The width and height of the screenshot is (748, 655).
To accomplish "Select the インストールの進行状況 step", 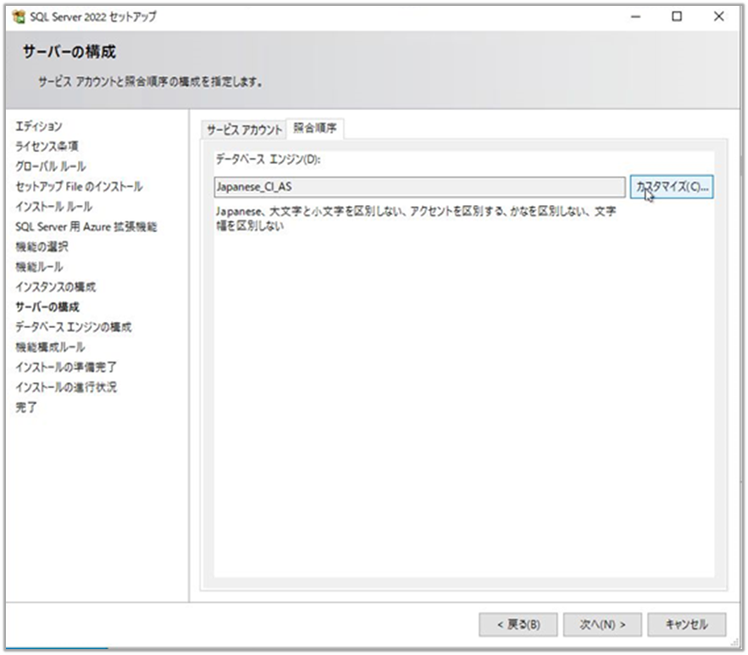I will 66,386.
